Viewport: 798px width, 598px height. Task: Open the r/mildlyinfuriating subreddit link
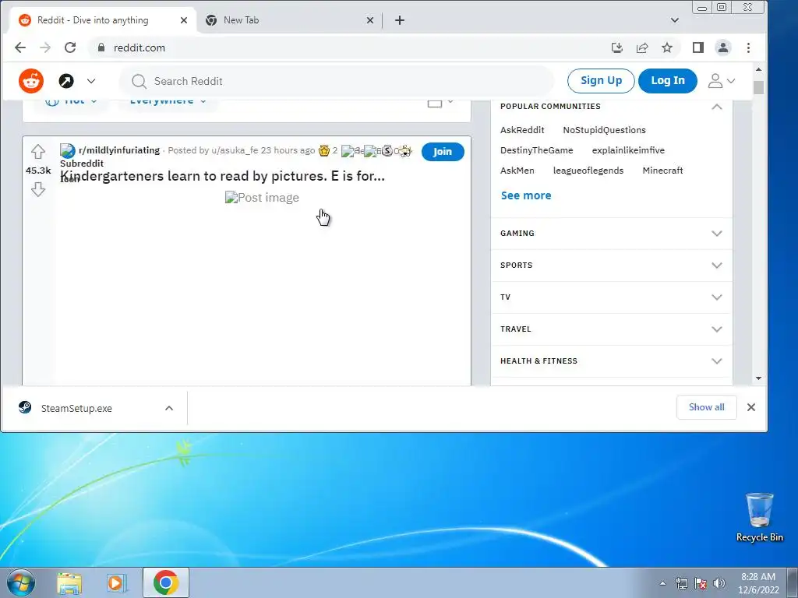pyautogui.click(x=119, y=150)
